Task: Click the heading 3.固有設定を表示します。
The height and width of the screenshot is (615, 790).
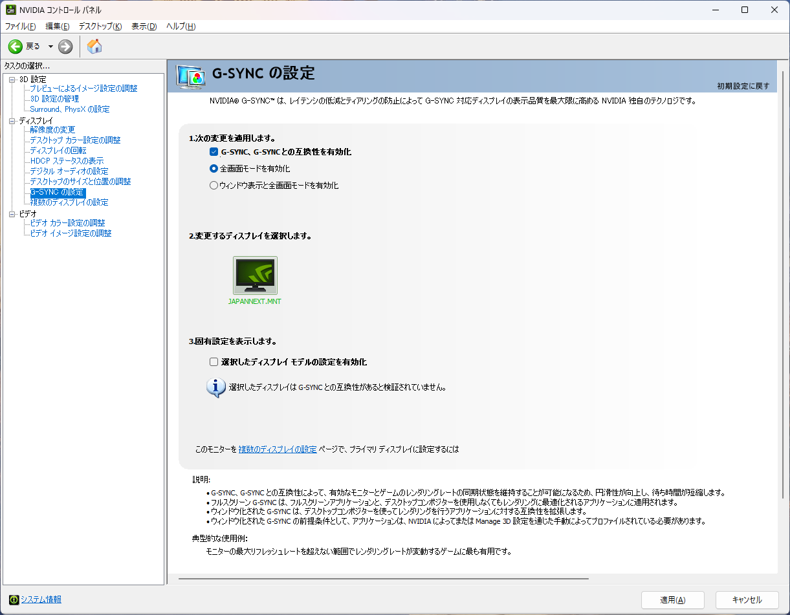Action: tap(233, 341)
